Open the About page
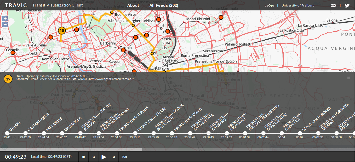This screenshot has width=355, height=162. [133, 5]
